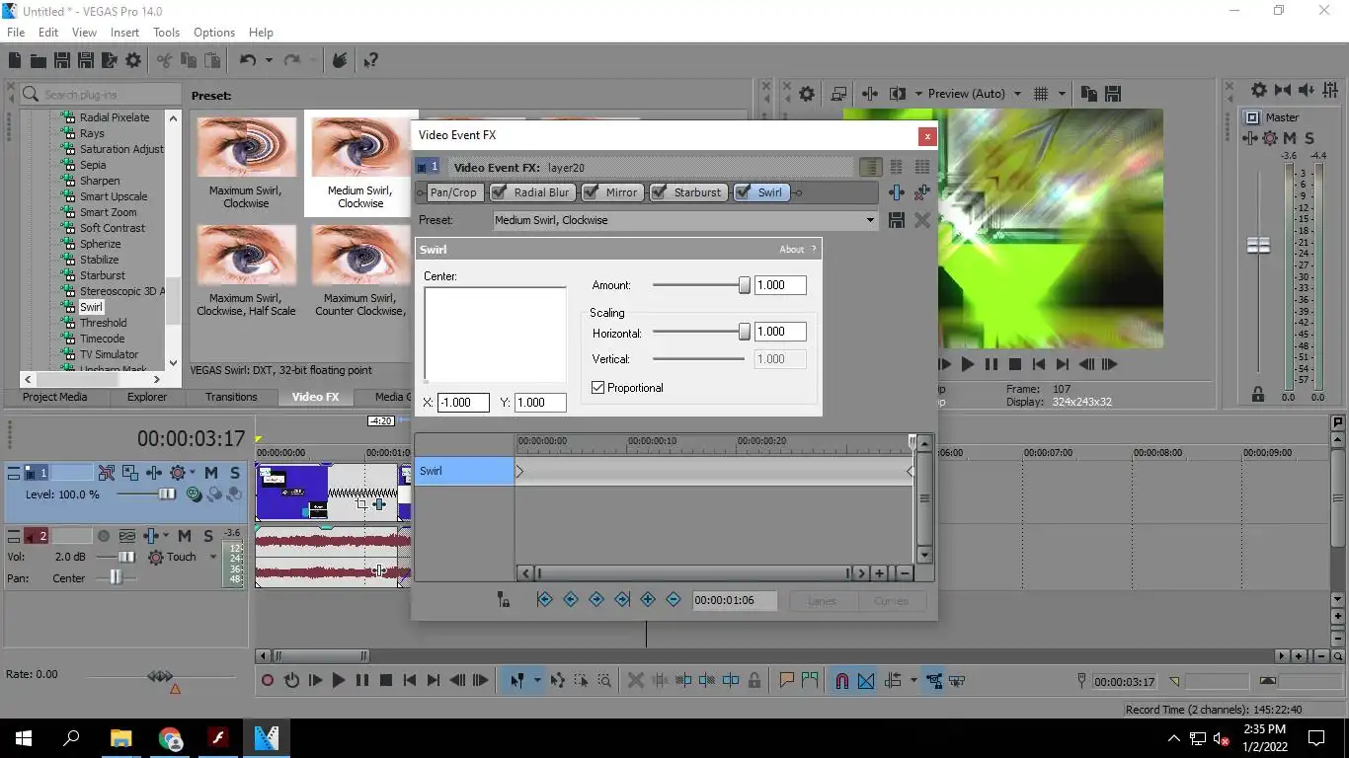Open Video Preview settings gear icon
Viewport: 1349px width, 758px height.
coord(807,94)
